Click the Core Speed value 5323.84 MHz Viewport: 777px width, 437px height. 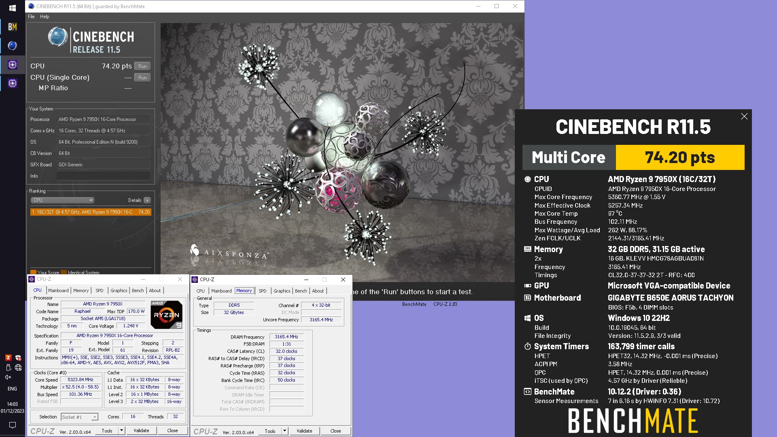tap(81, 380)
